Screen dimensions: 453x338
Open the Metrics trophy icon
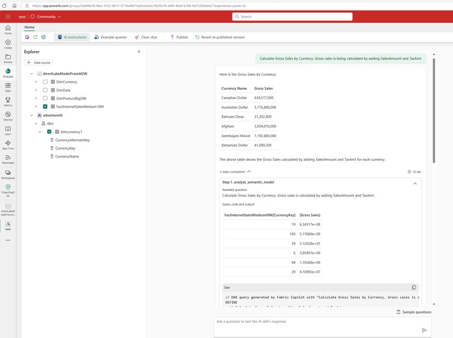pos(8,102)
